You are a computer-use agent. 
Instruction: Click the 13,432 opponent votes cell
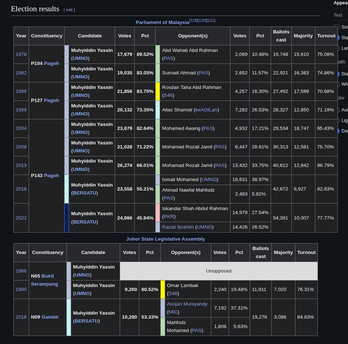(x=240, y=165)
